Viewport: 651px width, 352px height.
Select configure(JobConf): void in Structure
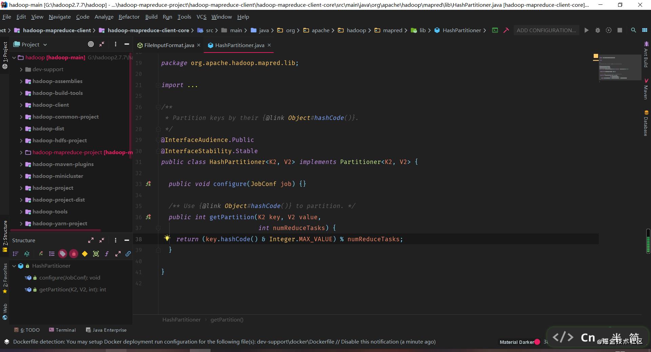70,278
